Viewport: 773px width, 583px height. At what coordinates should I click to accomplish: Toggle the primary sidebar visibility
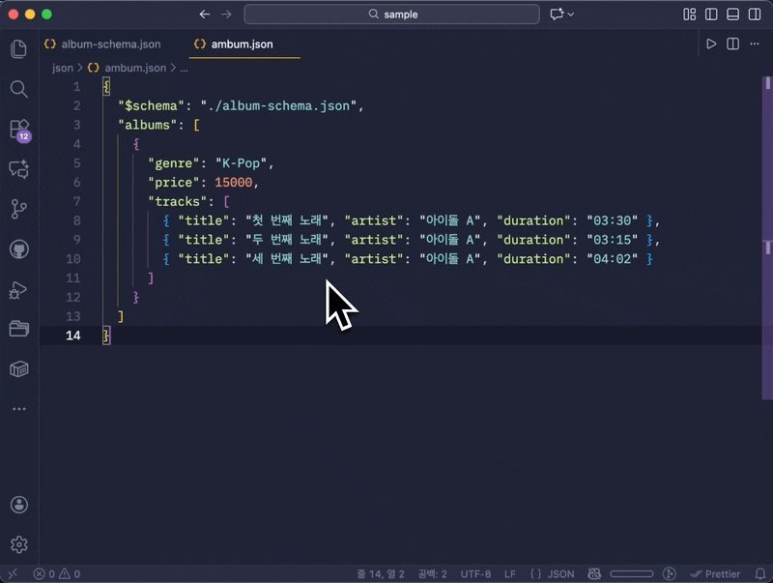pos(711,14)
